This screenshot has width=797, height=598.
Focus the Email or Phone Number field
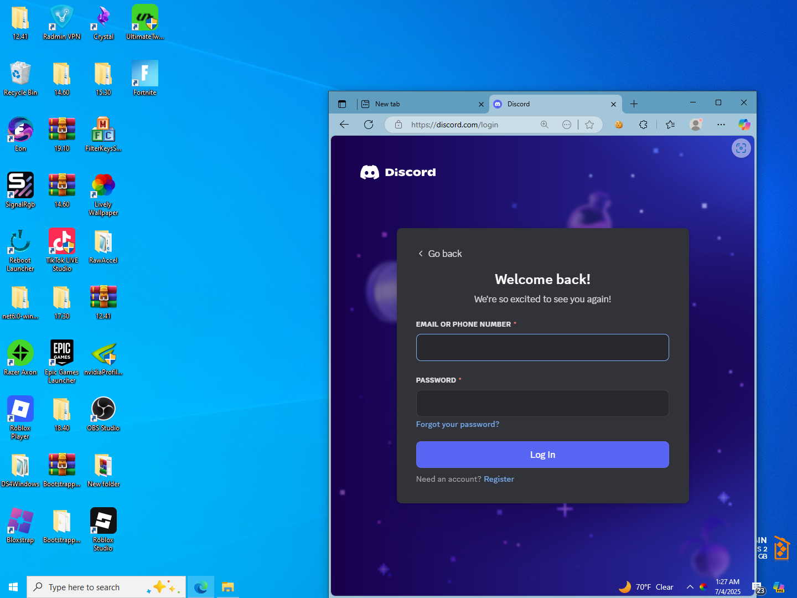[x=542, y=347]
